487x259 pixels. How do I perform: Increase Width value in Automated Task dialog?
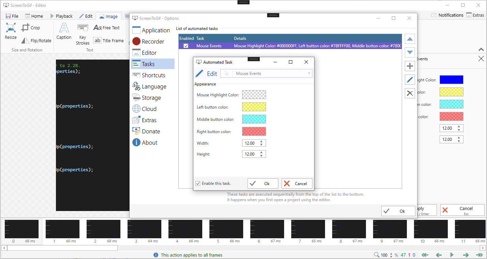(x=261, y=142)
